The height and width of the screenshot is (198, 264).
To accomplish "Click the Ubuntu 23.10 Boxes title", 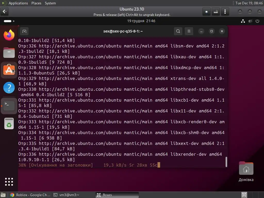I will [132, 9].
